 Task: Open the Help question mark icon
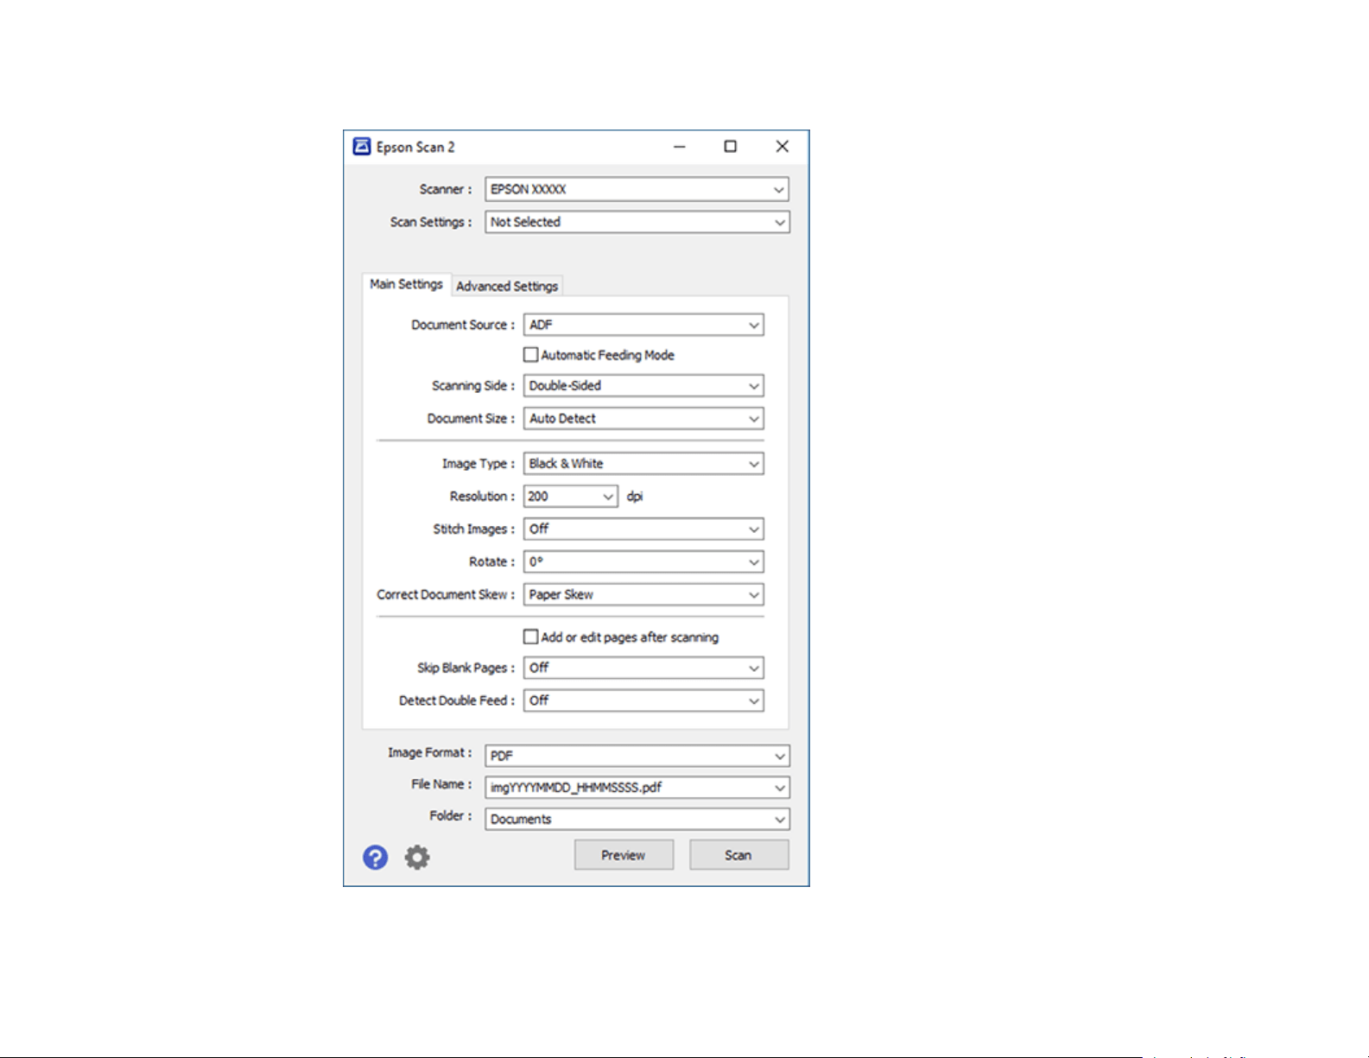(375, 857)
